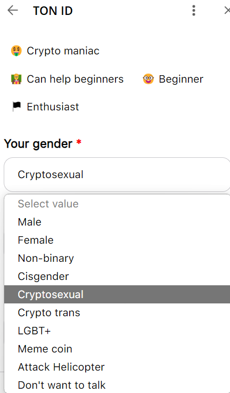Choose Female from the gender list
The image size is (230, 393).
(117, 240)
